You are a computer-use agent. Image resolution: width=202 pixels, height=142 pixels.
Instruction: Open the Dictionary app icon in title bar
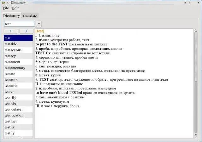pyautogui.click(x=3, y=3)
